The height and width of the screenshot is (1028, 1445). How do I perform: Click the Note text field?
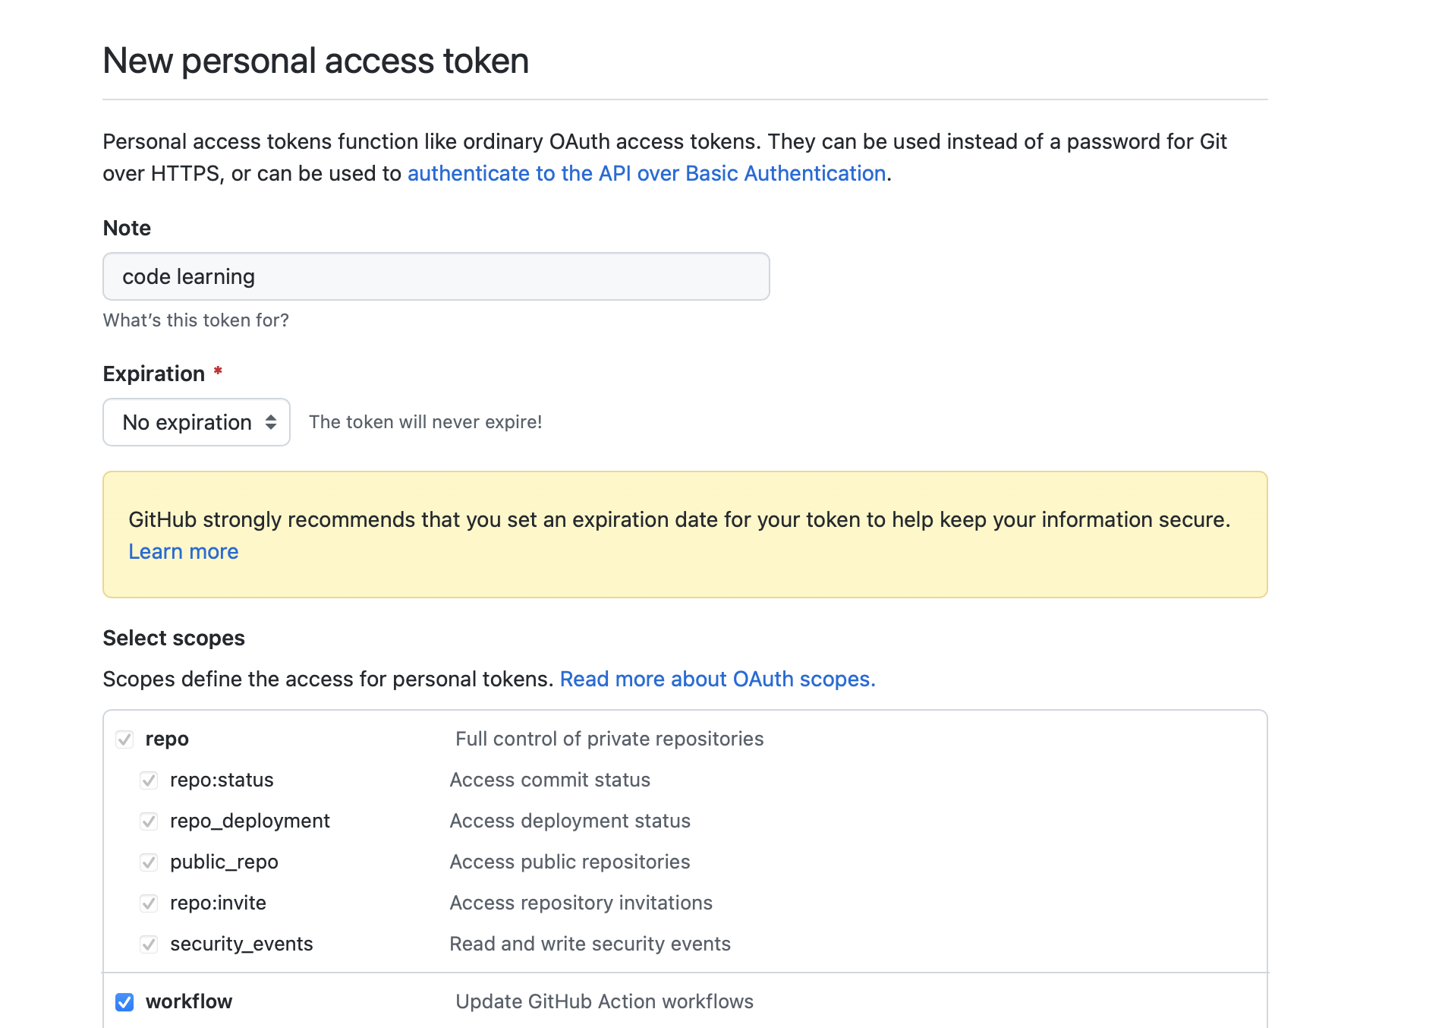pyautogui.click(x=436, y=276)
